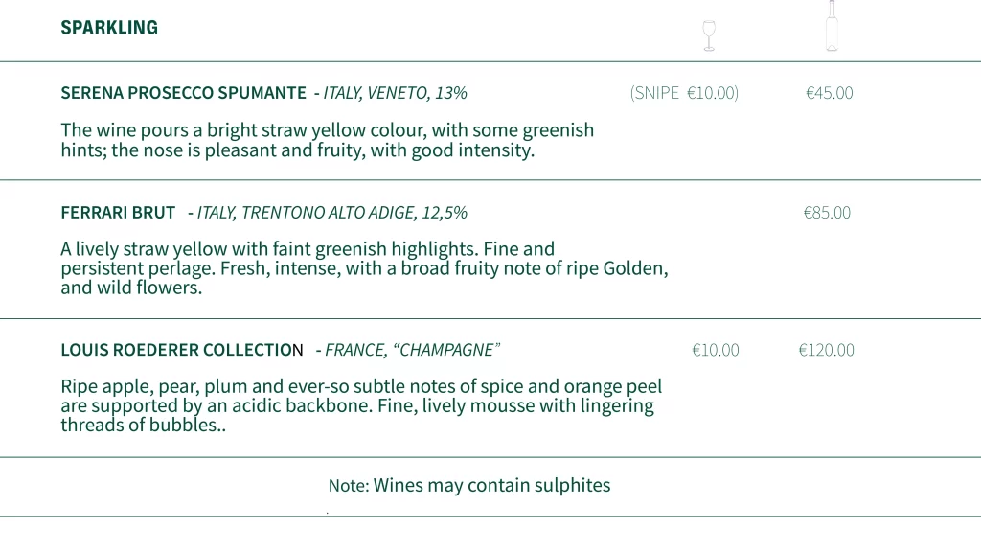
Task: Select the €10.00 glass price for Roederer
Action: (x=715, y=350)
